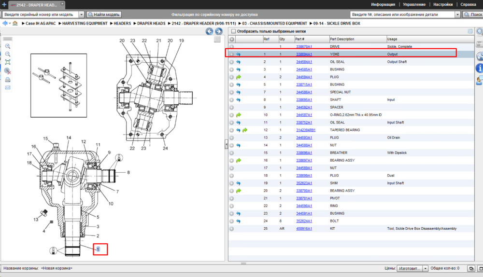Collapse the diagram panel with splitter handle
This screenshot has height=277, width=483.
click(x=227, y=144)
